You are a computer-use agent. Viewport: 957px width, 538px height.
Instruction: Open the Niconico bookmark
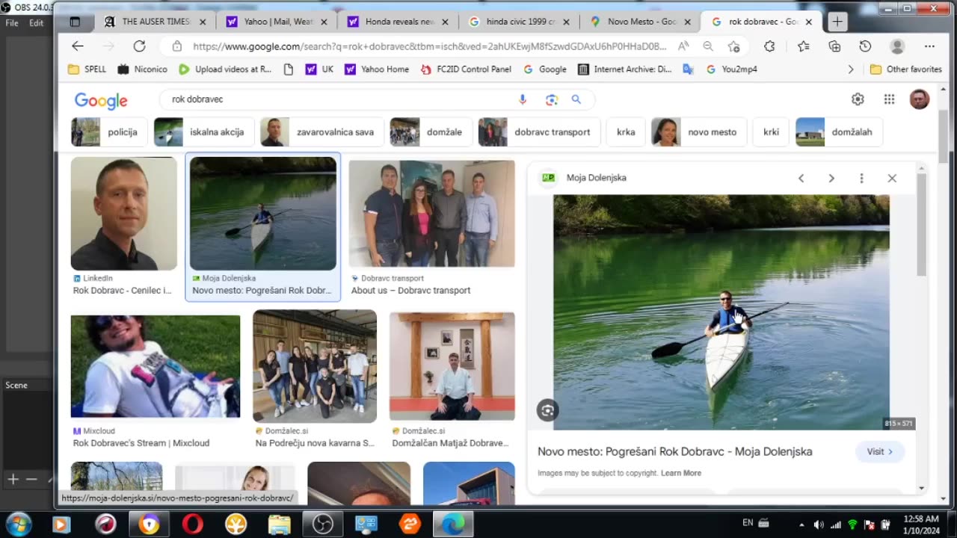tap(142, 69)
